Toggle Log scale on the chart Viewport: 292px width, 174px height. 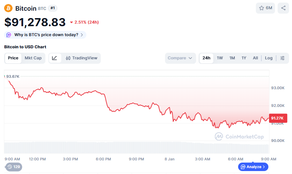click(269, 58)
